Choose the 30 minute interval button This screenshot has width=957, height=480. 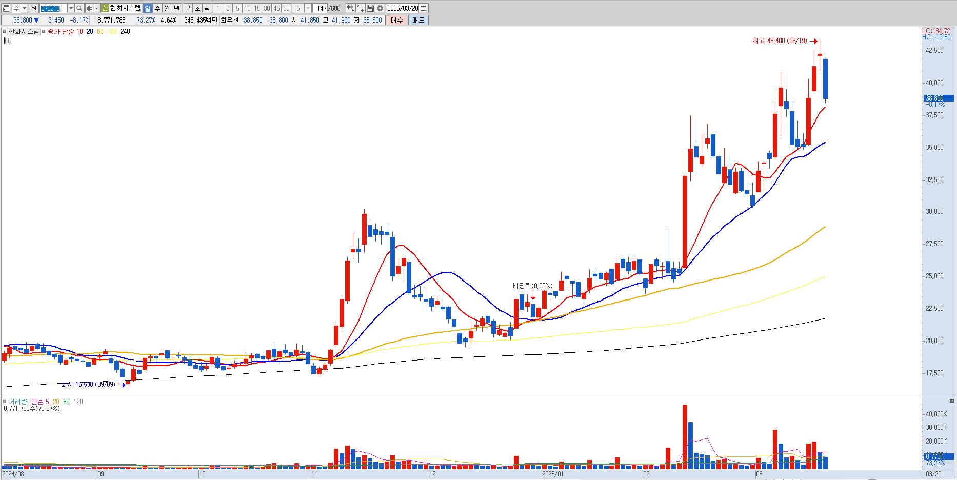pos(267,8)
